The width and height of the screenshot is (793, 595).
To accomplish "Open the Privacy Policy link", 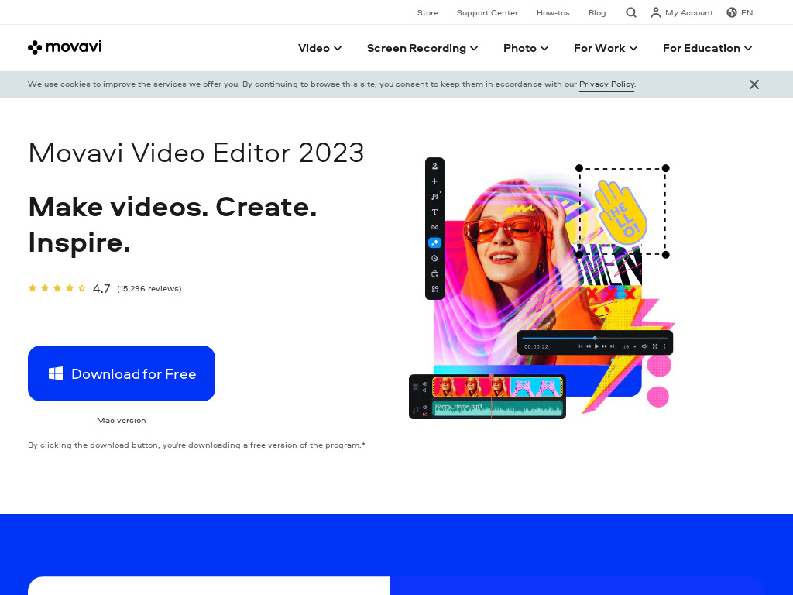I will [606, 84].
